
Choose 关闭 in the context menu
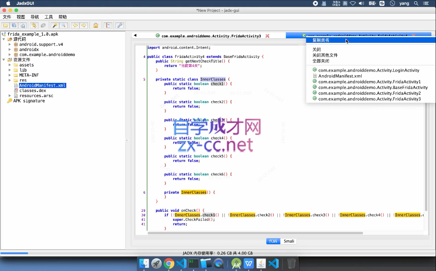pos(371,50)
